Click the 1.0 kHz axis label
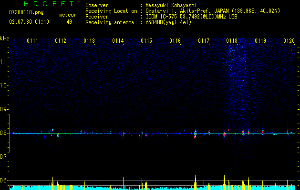The width and height of the screenshot is (300, 190). tap(4, 85)
